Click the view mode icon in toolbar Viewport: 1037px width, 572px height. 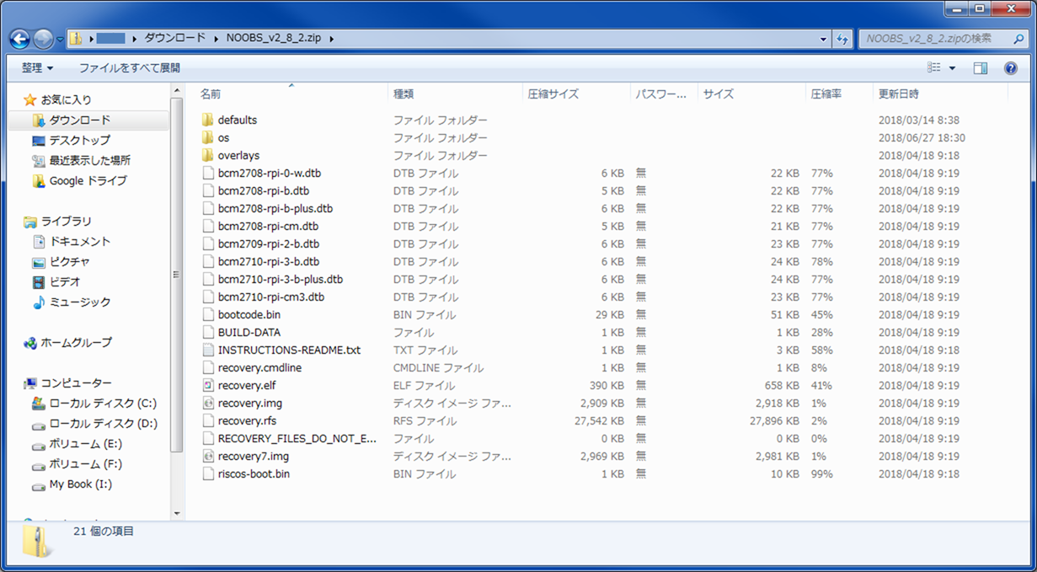coord(934,68)
